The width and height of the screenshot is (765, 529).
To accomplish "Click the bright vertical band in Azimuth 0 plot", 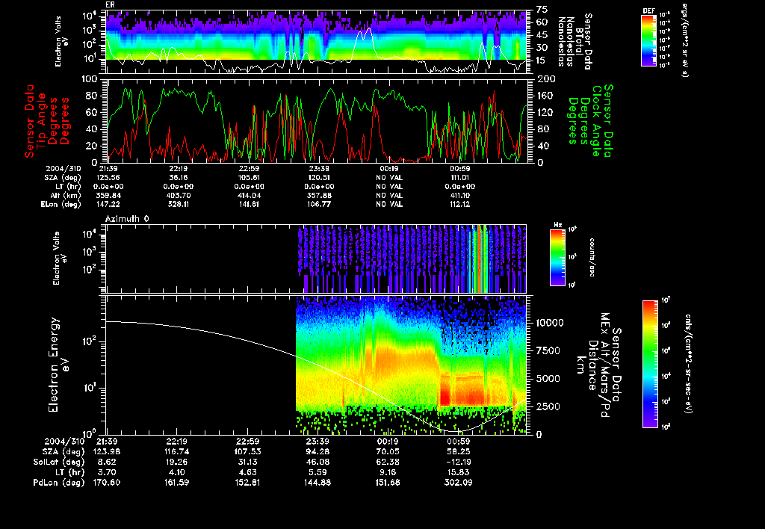I will point(480,258).
